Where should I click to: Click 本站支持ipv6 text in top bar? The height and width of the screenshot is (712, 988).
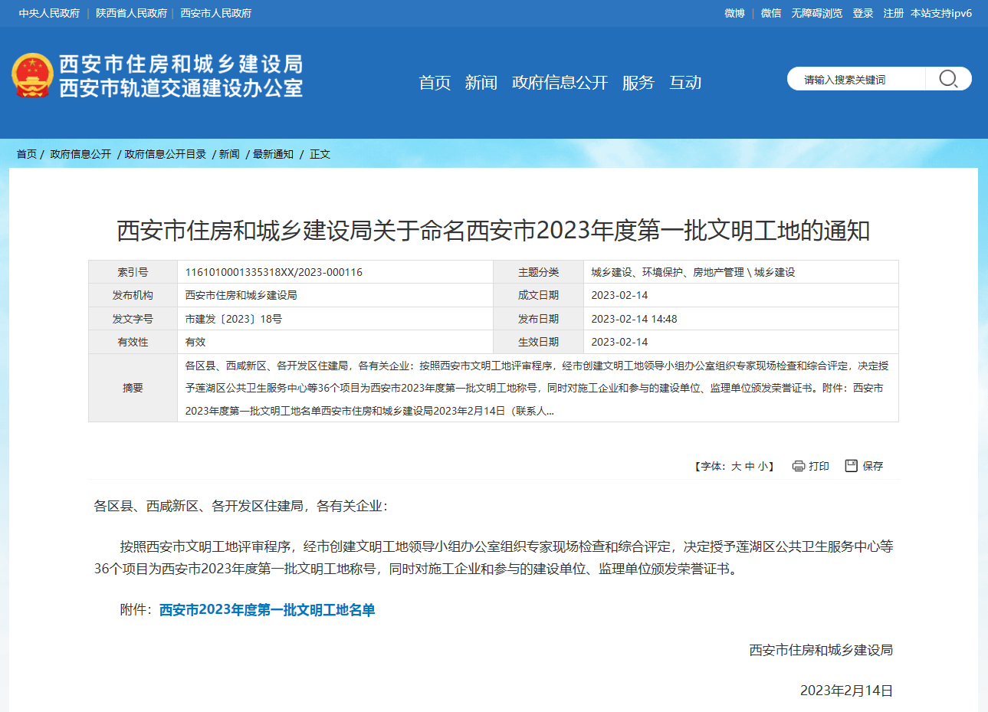941,13
